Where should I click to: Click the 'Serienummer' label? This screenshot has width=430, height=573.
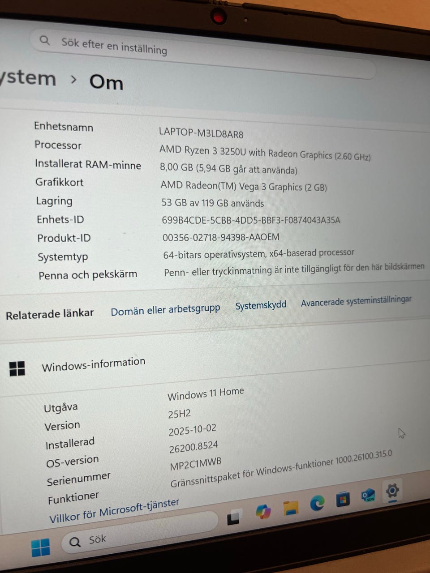[79, 479]
